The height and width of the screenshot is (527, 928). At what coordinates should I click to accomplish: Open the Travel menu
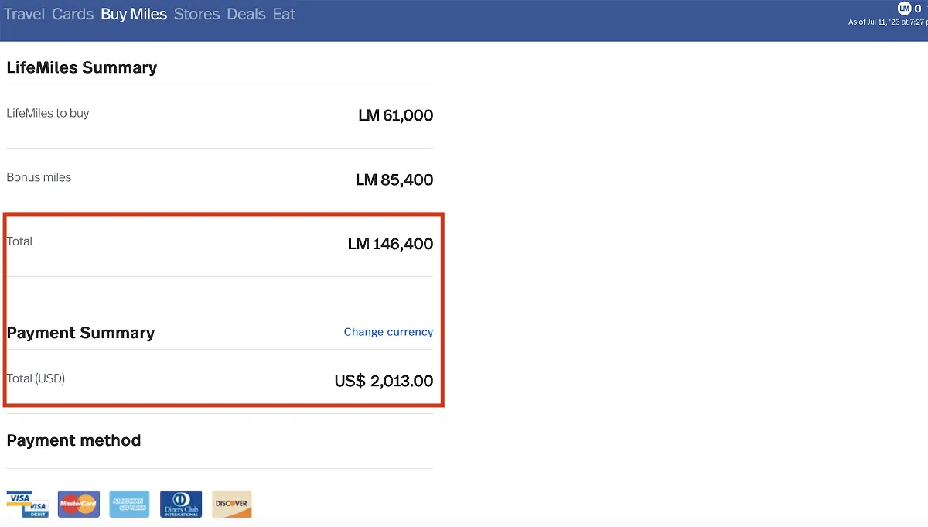[x=25, y=14]
